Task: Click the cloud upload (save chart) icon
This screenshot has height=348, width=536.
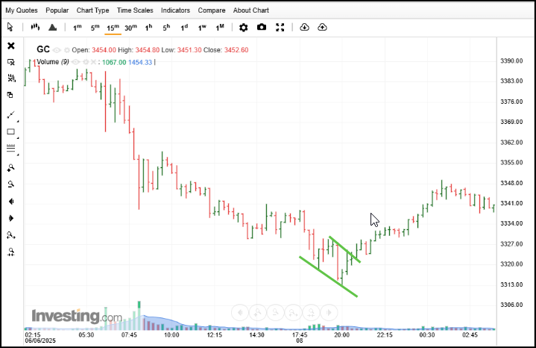Action: click(322, 27)
